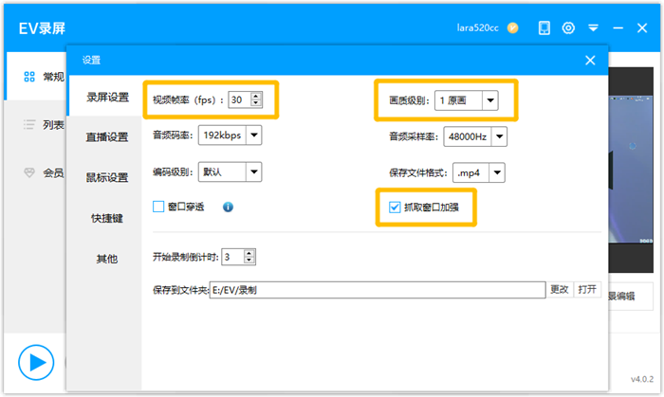Click the lara520cc username
The image size is (664, 397).
(x=477, y=27)
